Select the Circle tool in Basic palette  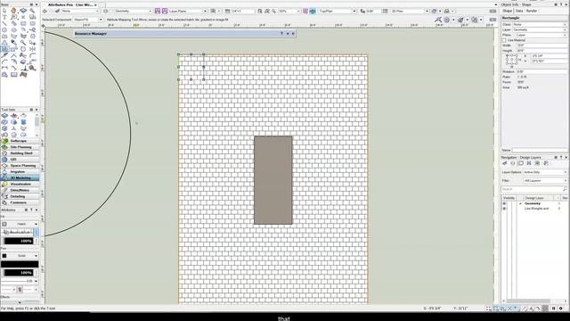[x=4, y=29]
